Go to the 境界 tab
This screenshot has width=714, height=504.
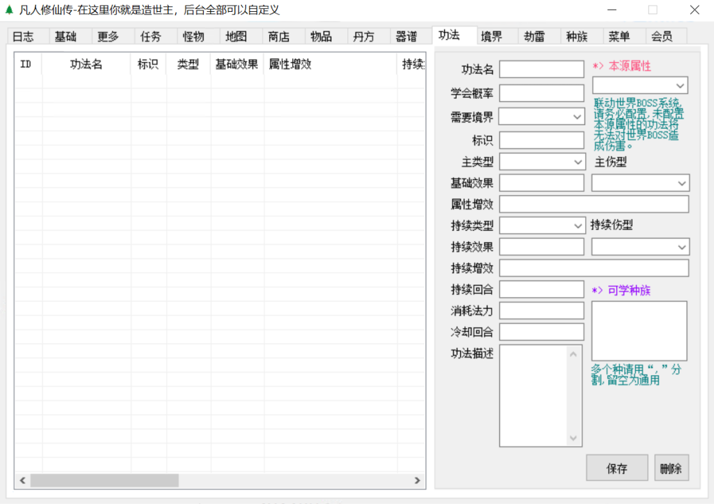click(x=491, y=37)
